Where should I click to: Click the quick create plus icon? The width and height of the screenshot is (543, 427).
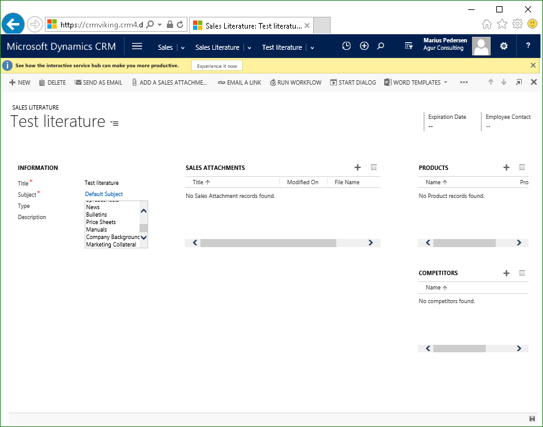(x=364, y=45)
